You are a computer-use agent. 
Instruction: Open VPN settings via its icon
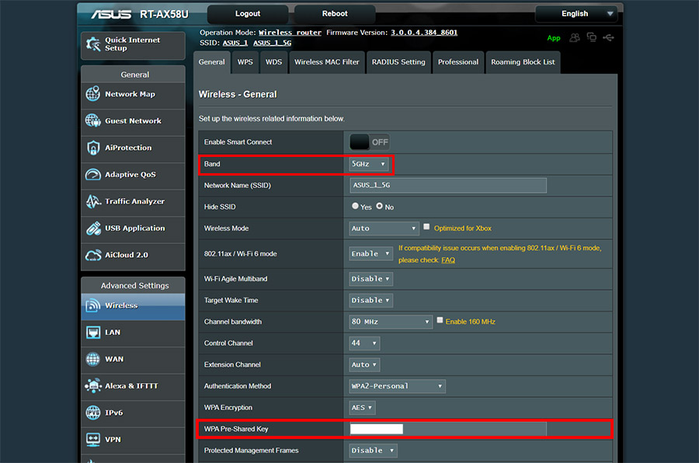93,440
